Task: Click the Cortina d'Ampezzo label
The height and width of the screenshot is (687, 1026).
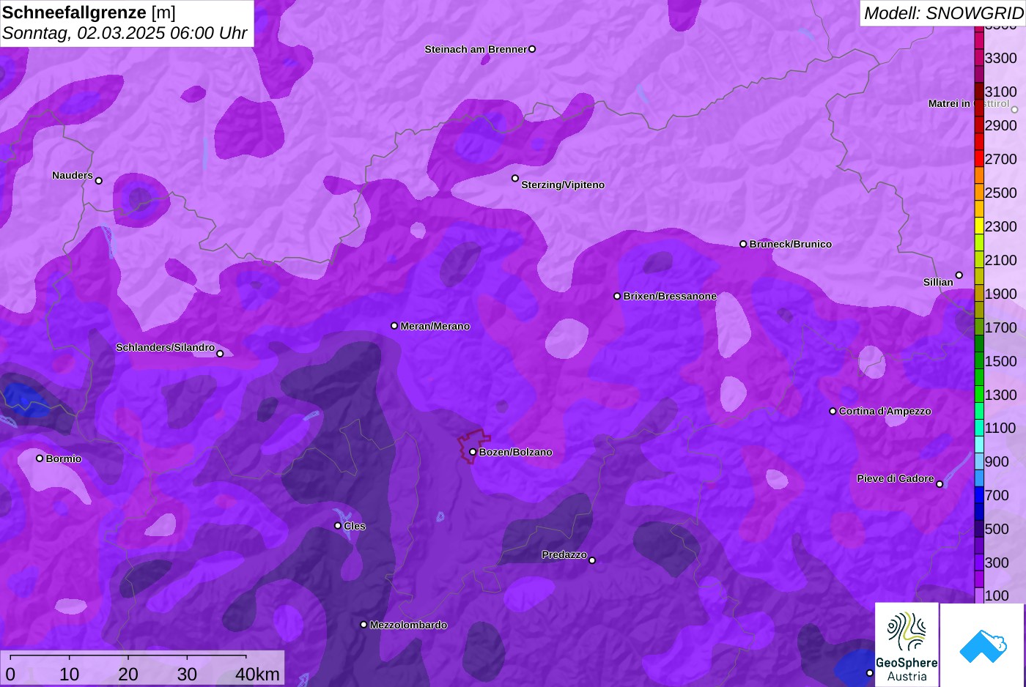Action: (885, 412)
